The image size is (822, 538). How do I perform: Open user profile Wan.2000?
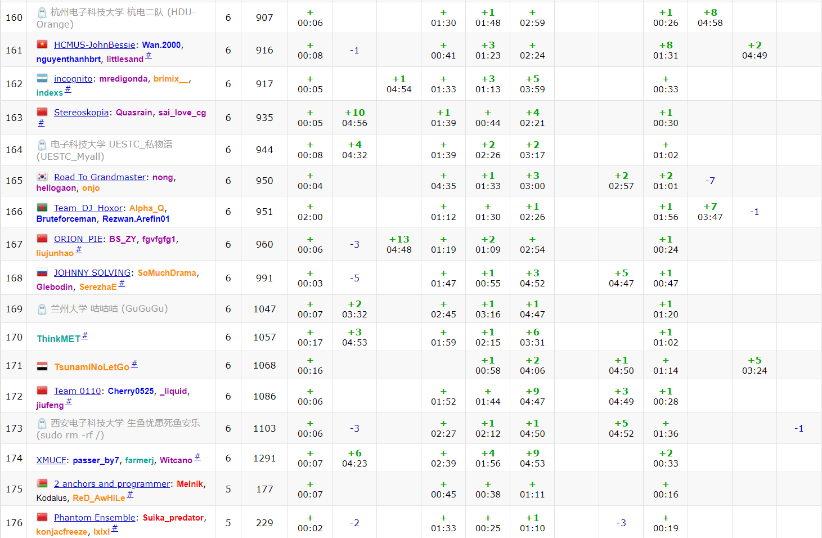click(161, 45)
